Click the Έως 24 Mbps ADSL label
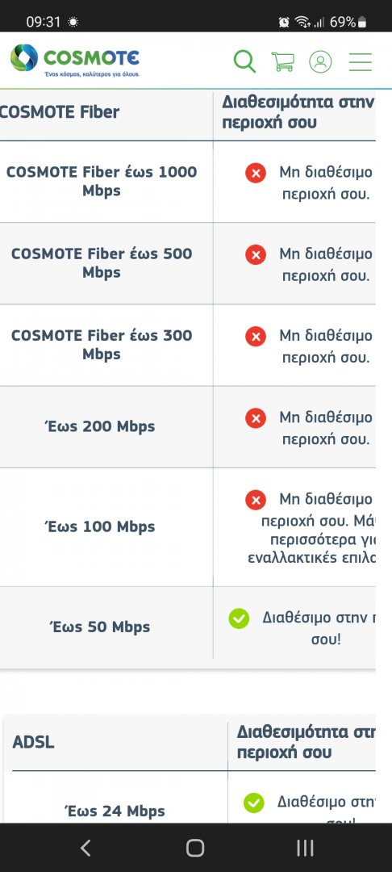This screenshot has width=392, height=872. tap(115, 811)
